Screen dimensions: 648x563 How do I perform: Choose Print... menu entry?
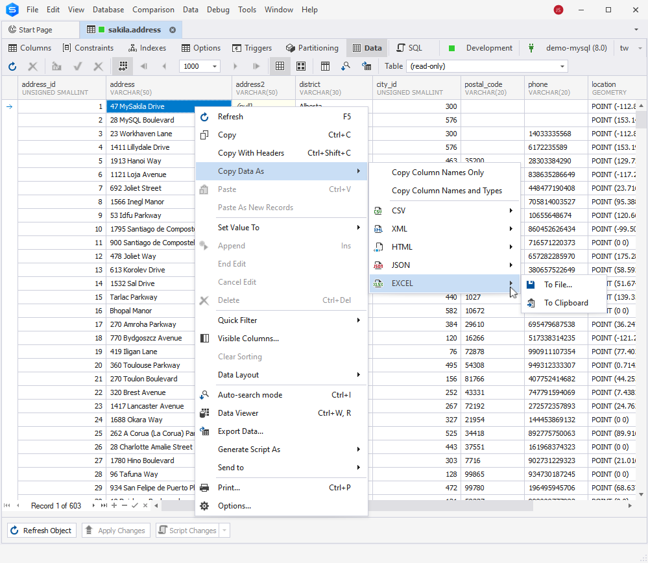[x=282, y=488]
